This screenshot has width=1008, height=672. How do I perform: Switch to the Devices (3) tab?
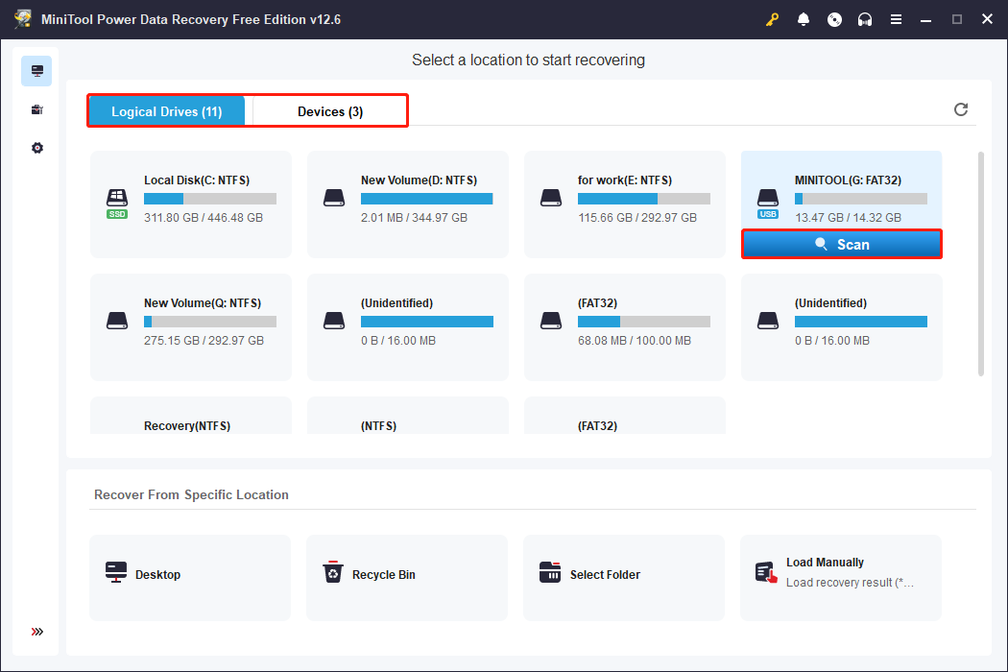tap(330, 111)
